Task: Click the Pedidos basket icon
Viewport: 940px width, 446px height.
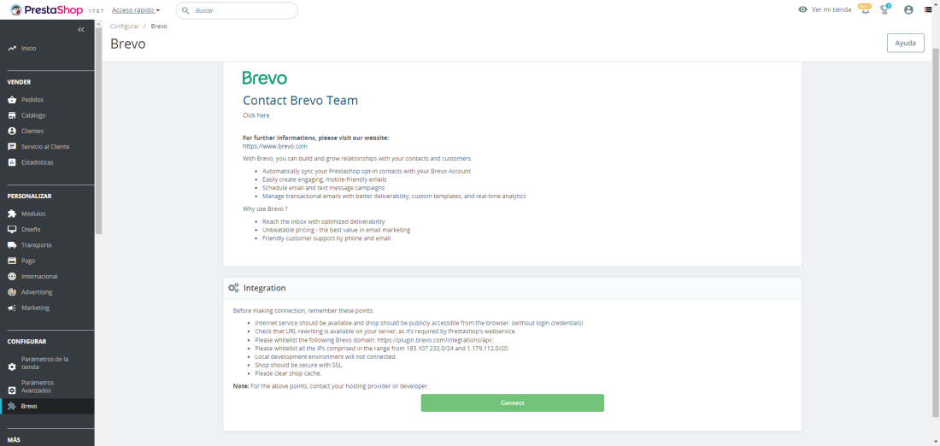Action: 12,99
